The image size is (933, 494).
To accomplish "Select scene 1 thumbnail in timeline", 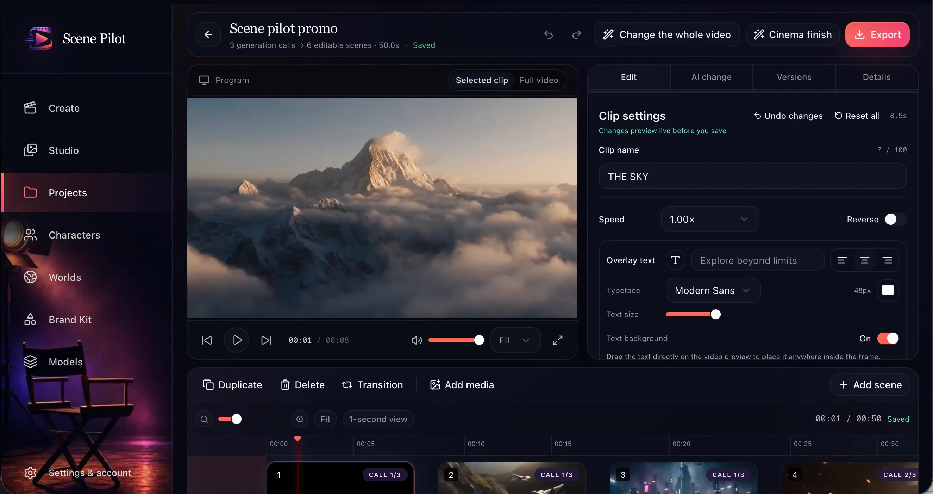I will pyautogui.click(x=340, y=477).
